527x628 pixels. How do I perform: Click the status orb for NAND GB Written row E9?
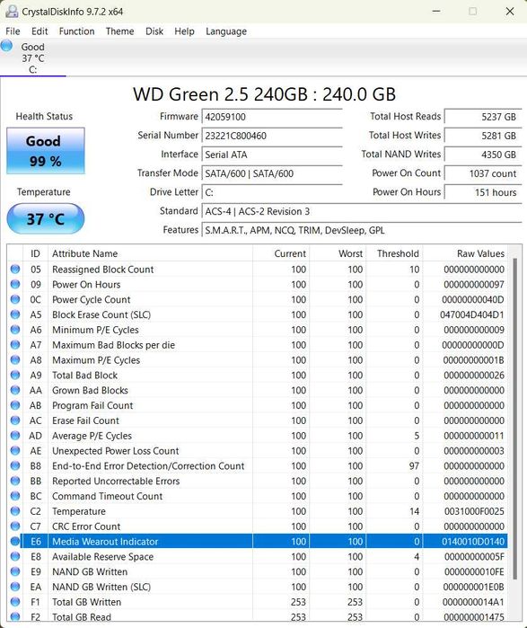tap(15, 571)
